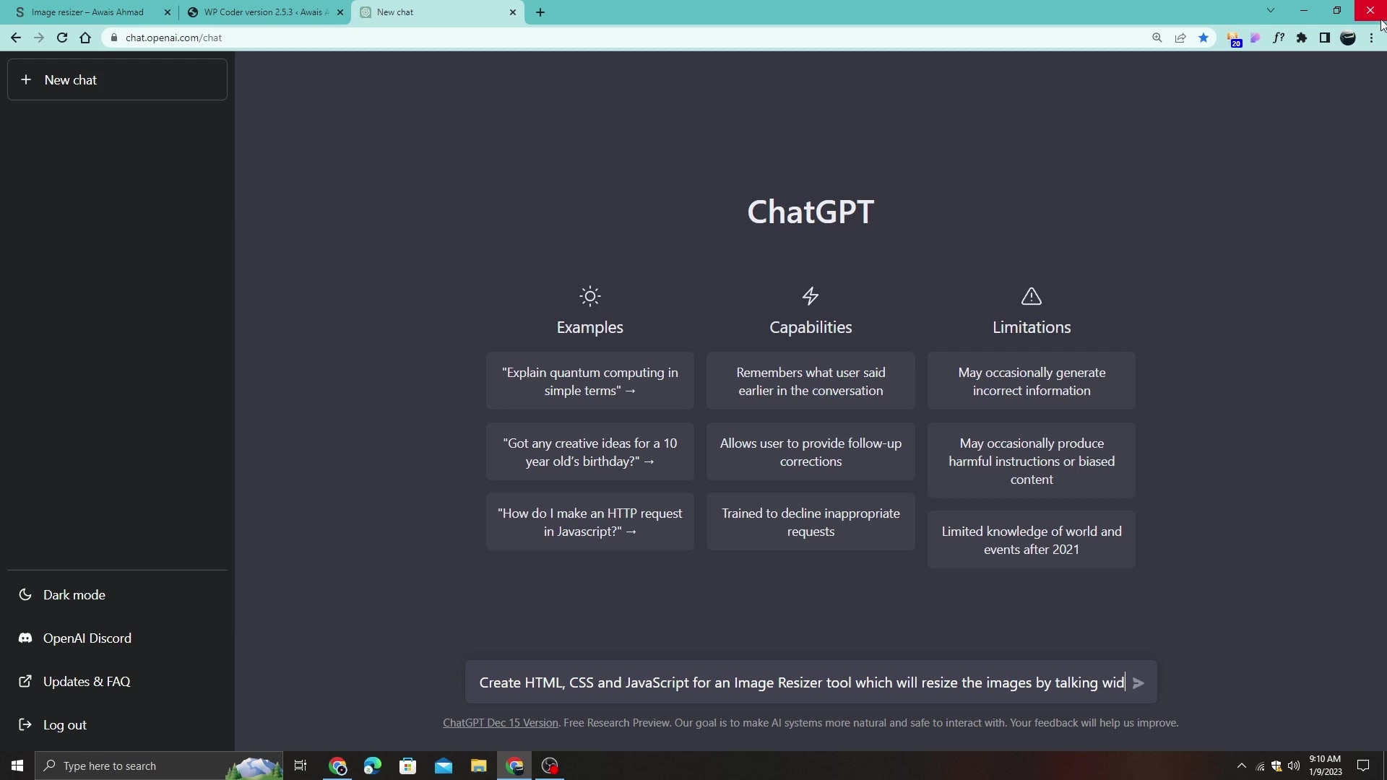Open the active Chrome window in taskbar
The height and width of the screenshot is (780, 1387).
514,766
